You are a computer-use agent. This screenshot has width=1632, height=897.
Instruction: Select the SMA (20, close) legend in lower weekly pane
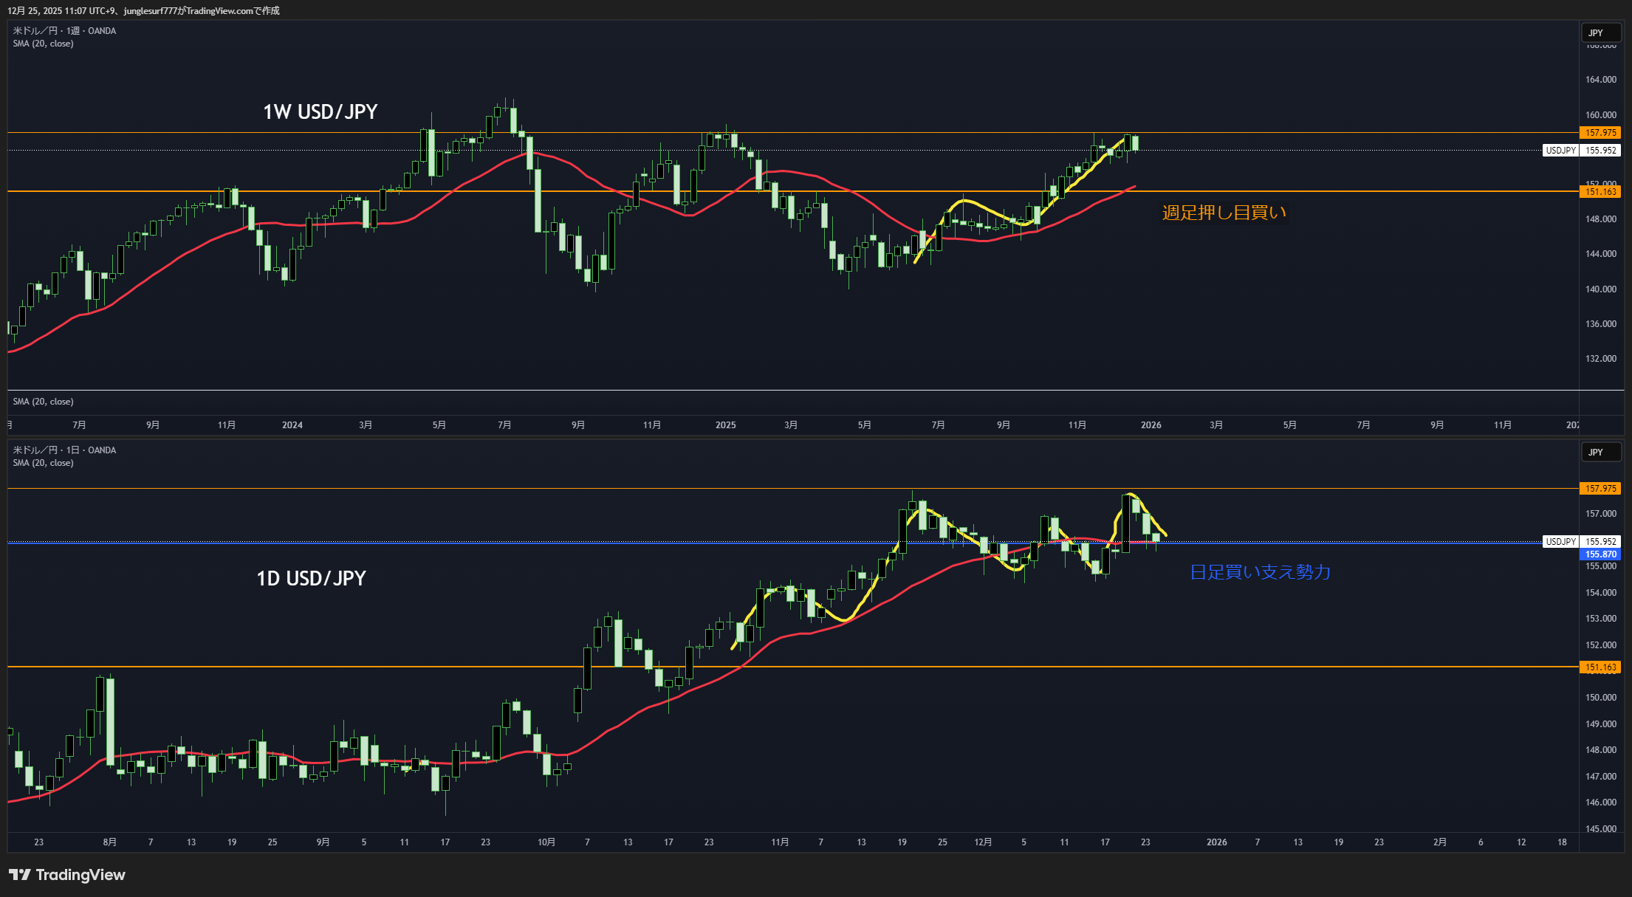point(43,402)
